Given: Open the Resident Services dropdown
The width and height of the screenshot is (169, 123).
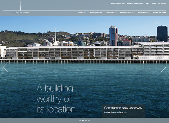Looking at the screenshot, I should [x=127, y=12].
